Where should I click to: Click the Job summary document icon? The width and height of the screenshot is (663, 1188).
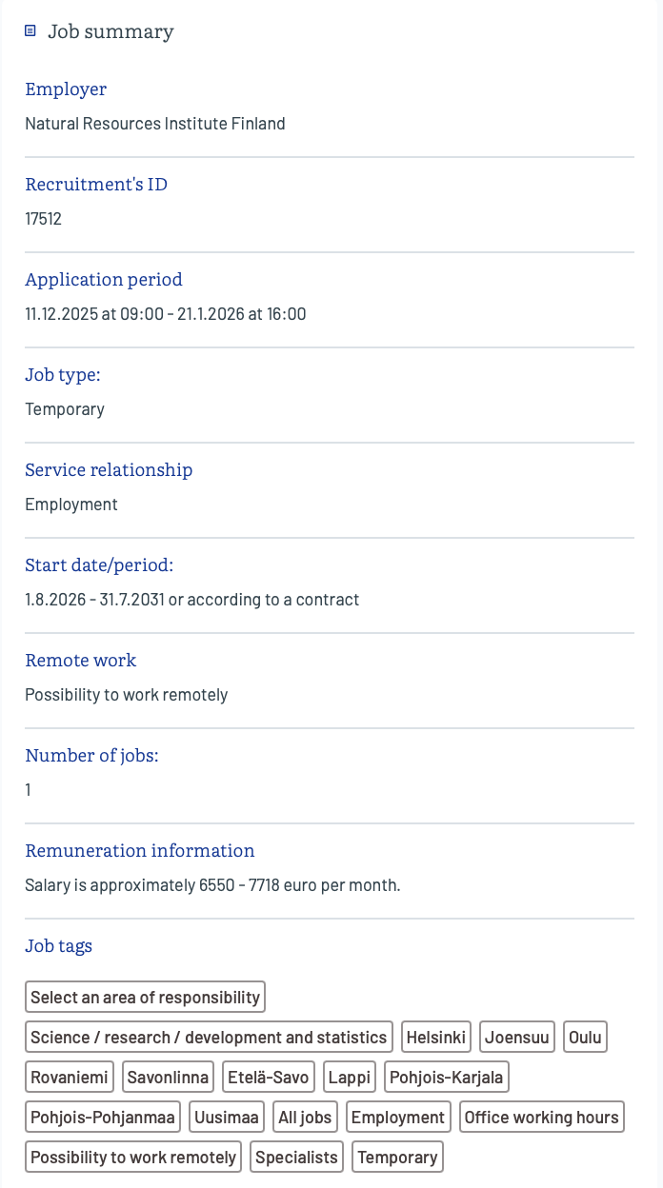click(x=30, y=31)
